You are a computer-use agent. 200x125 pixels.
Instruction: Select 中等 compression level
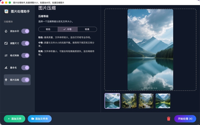pyautogui.click(x=67, y=29)
